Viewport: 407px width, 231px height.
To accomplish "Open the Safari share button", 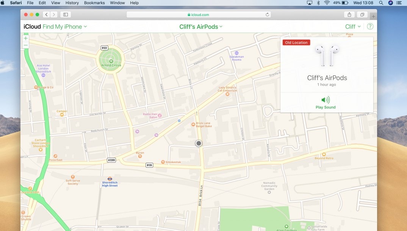I will tap(349, 14).
